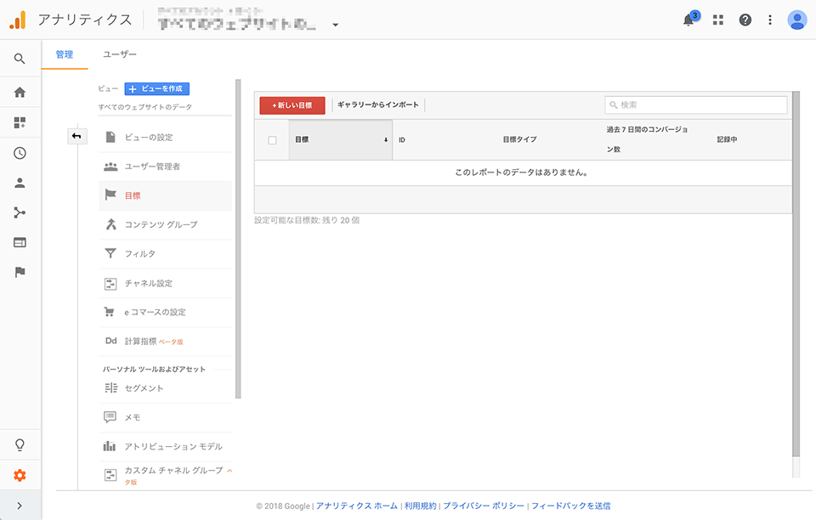The width and height of the screenshot is (816, 520).
Task: Click ギャラリーからインポート button
Action: click(378, 105)
